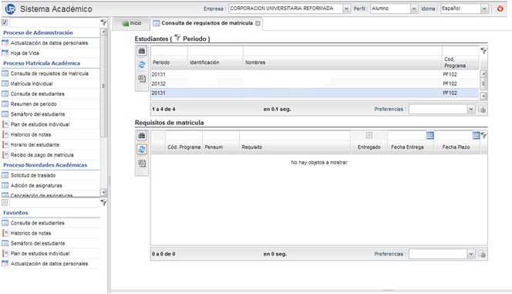Click save preferences icon in Requisitos footer
512x294 pixels.
pos(482,254)
